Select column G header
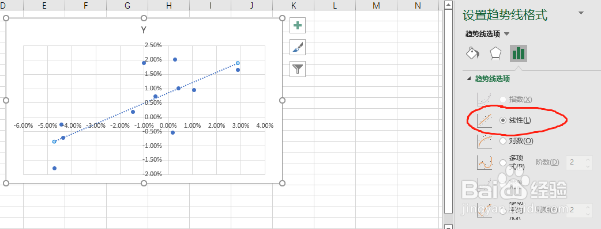Screen dimensions: 601x229 (x=127, y=5)
